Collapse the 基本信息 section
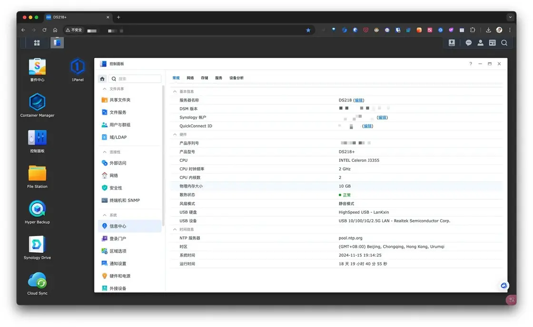 pyautogui.click(x=175, y=91)
